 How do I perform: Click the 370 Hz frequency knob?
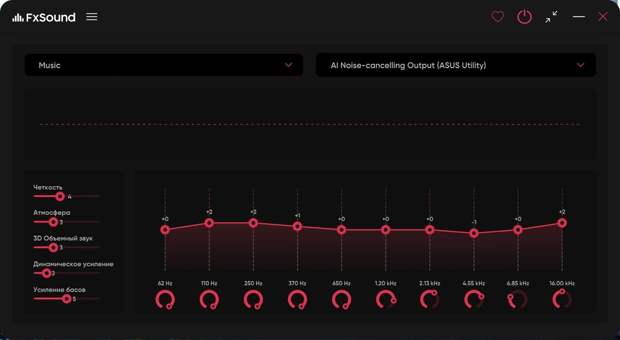point(297,299)
